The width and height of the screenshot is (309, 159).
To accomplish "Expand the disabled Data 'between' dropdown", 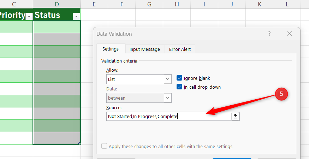I will (167, 98).
